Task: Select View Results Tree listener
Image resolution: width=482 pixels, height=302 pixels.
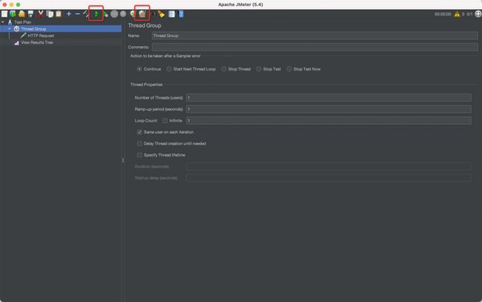Action: 37,42
